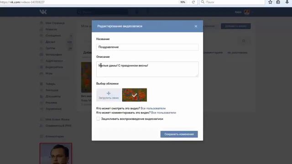Screen dimensions: 292x164
Task: Click the Загрузить свою upload cover tile
Action: coord(109,95)
